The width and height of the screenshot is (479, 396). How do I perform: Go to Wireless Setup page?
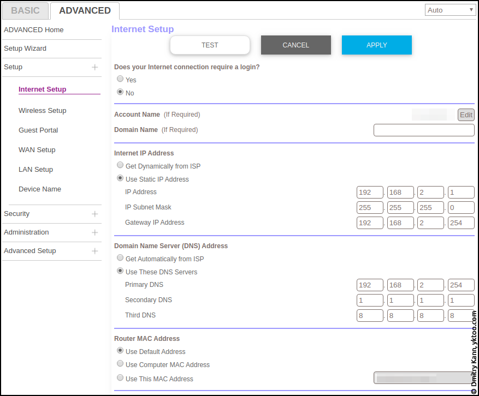click(x=43, y=111)
